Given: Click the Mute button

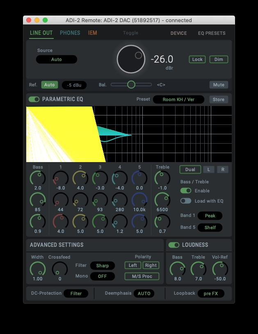Looking at the screenshot, I should click(x=219, y=85).
